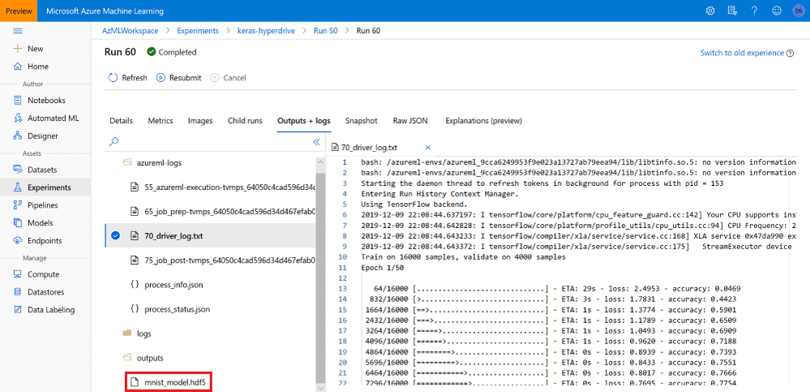Screen dimensions: 810x392
Task: Click the Datasets icon in sidebar
Action: click(18, 170)
